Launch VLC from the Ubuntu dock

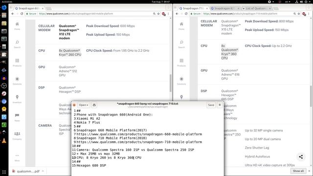point(4,141)
